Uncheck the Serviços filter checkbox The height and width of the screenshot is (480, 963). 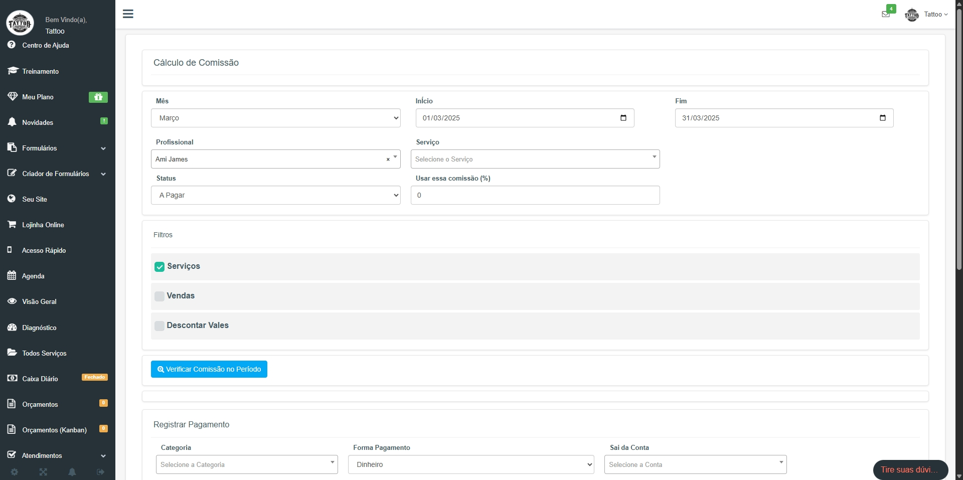tap(159, 267)
